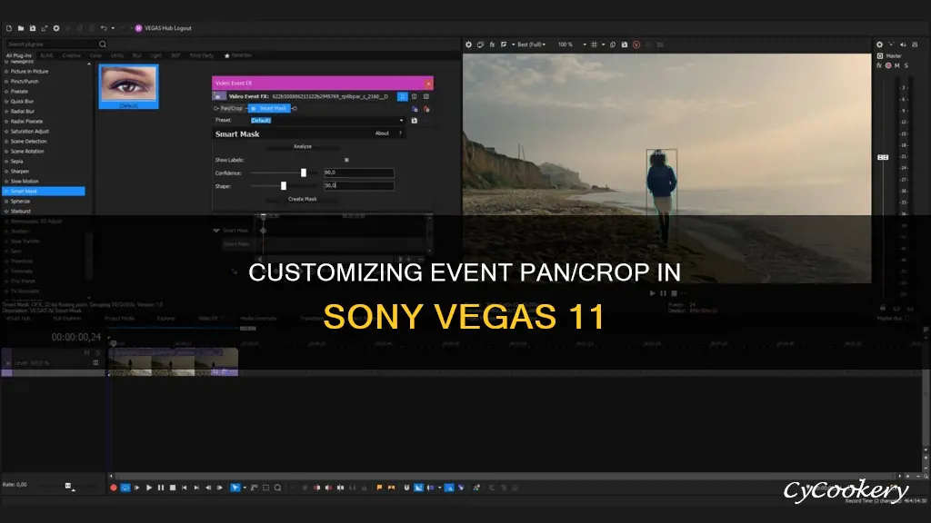
Task: Save the preview snapshot to file
Action: click(624, 44)
